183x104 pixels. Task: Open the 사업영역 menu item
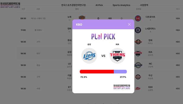pyautogui.click(x=144, y=5)
